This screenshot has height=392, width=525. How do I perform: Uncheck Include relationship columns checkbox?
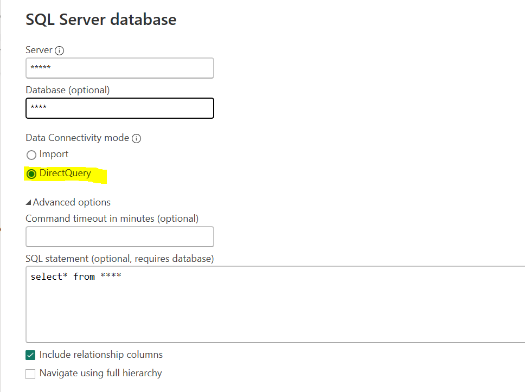[x=30, y=355]
